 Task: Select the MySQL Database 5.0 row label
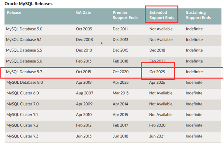tap(24, 29)
